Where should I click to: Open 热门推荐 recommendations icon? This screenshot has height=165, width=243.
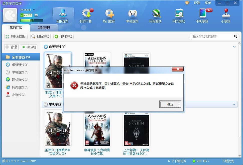[109, 15]
